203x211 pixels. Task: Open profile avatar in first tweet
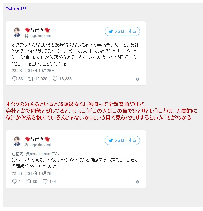(x=17, y=32)
